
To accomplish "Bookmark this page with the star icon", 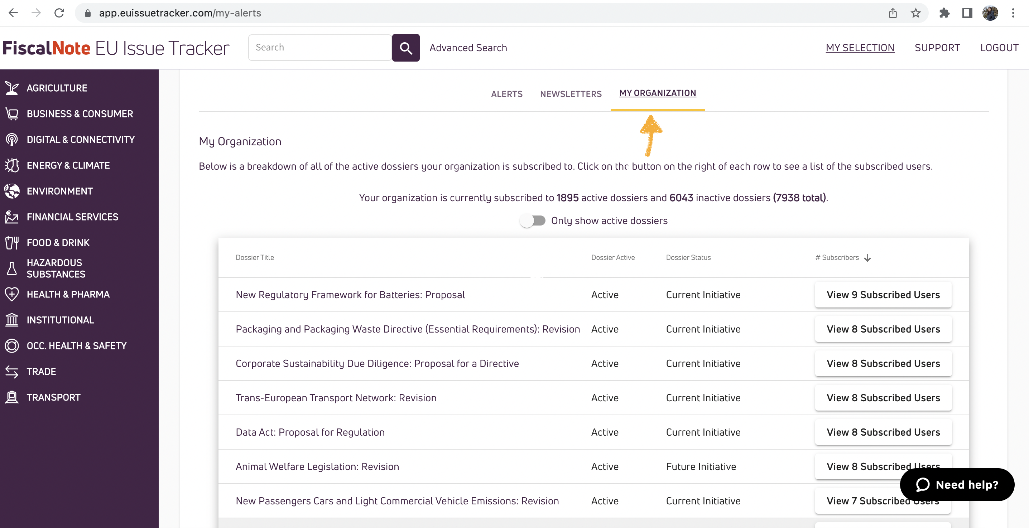I will (x=915, y=13).
